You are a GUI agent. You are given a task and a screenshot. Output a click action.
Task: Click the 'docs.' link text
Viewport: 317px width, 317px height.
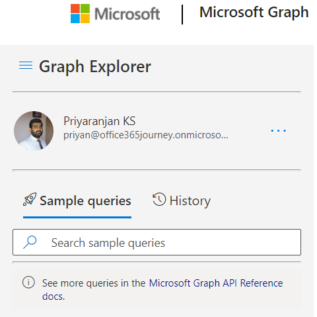pos(53,296)
